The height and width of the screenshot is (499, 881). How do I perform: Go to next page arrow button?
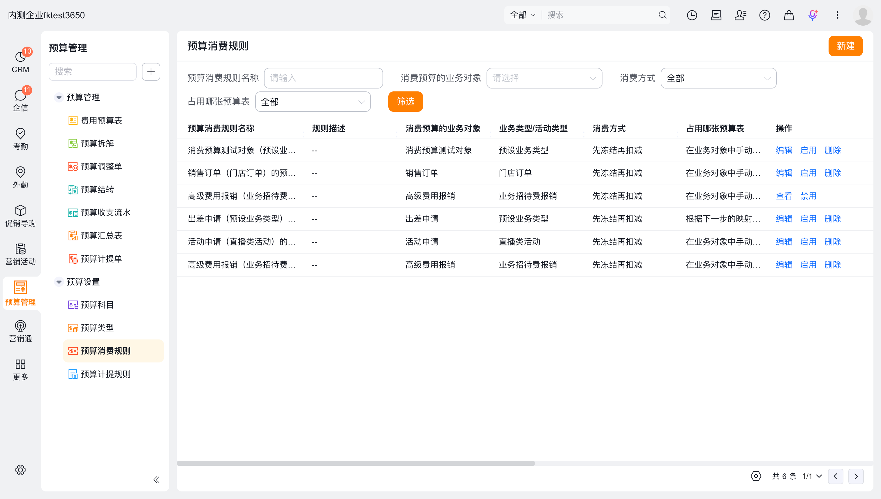tap(856, 476)
